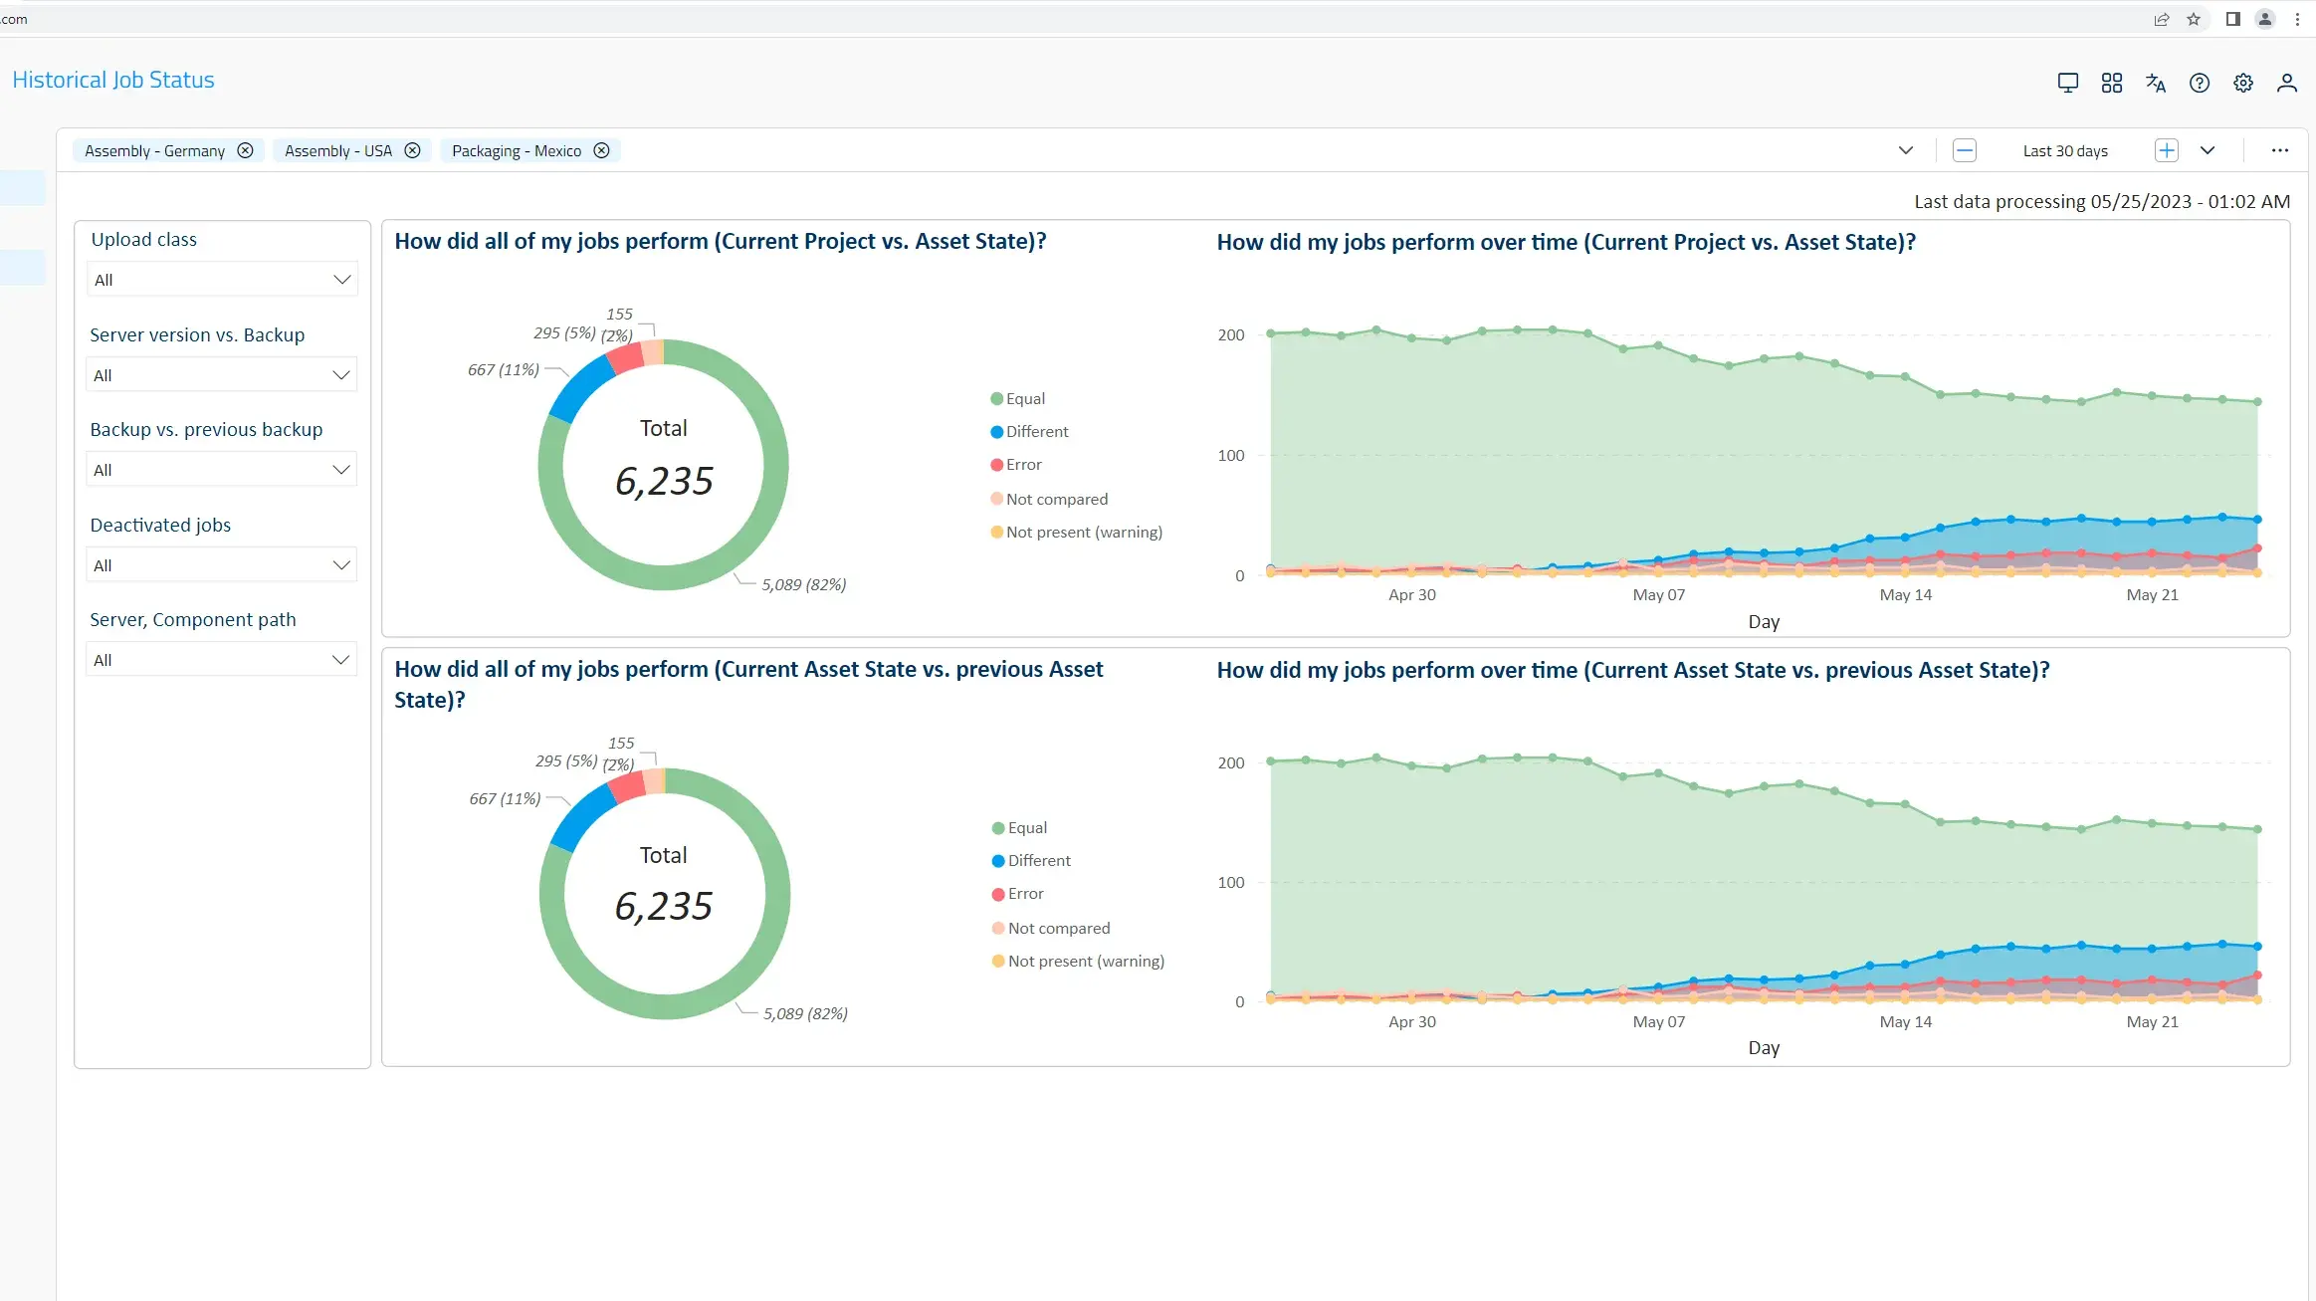Viewport: 2316px width, 1301px height.
Task: Toggle Not present (warning) in top legend
Action: [1083, 532]
